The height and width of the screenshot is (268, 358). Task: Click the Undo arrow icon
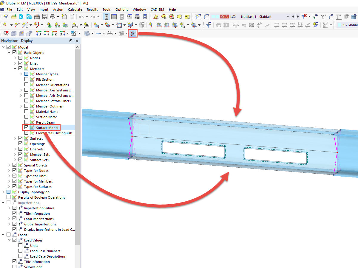(x=81, y=17)
